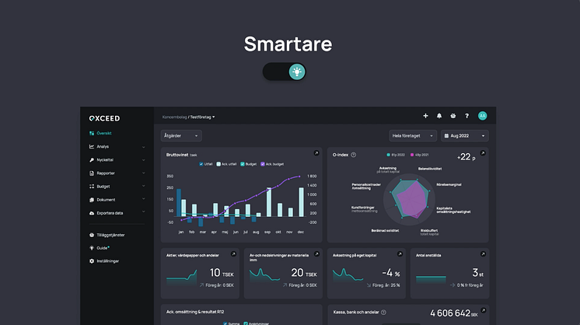Image resolution: width=580 pixels, height=325 pixels.
Task: Click the Koncernbolag breadcrumb link
Action: (x=174, y=117)
